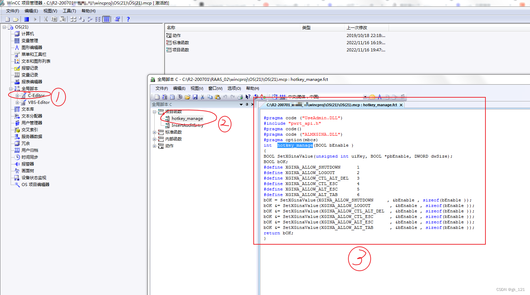Toggle details table view in main toolbar
The width and height of the screenshot is (530, 295).
106,19
